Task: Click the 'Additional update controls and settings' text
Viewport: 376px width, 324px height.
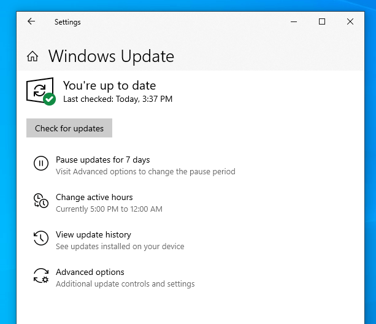Action: coord(125,284)
